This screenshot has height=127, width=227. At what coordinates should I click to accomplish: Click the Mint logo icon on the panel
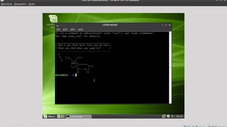(45, 116)
